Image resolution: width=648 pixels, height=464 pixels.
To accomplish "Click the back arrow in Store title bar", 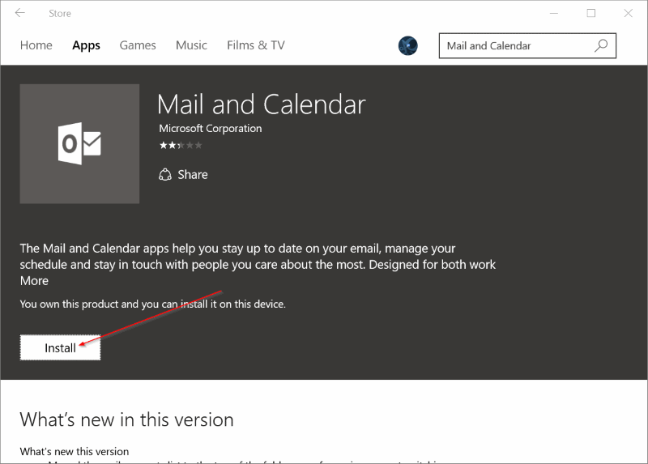I will (x=19, y=13).
